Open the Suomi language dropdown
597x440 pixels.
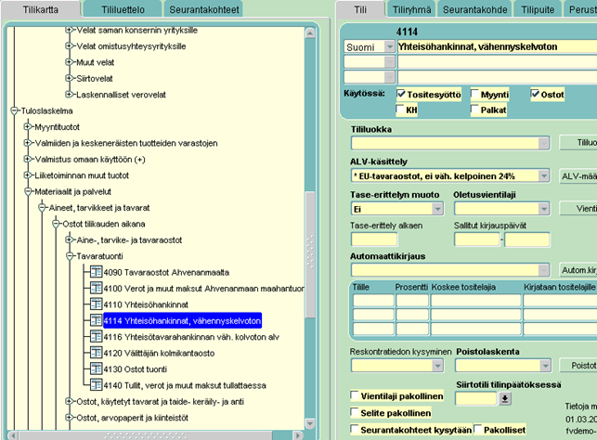pos(390,46)
